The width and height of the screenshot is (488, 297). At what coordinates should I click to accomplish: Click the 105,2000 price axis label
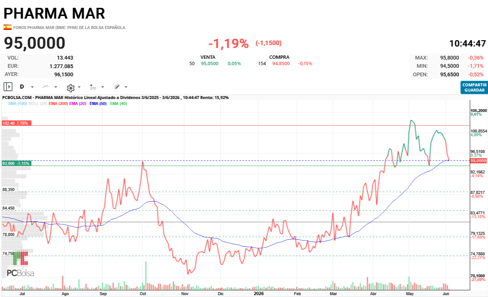(x=478, y=111)
